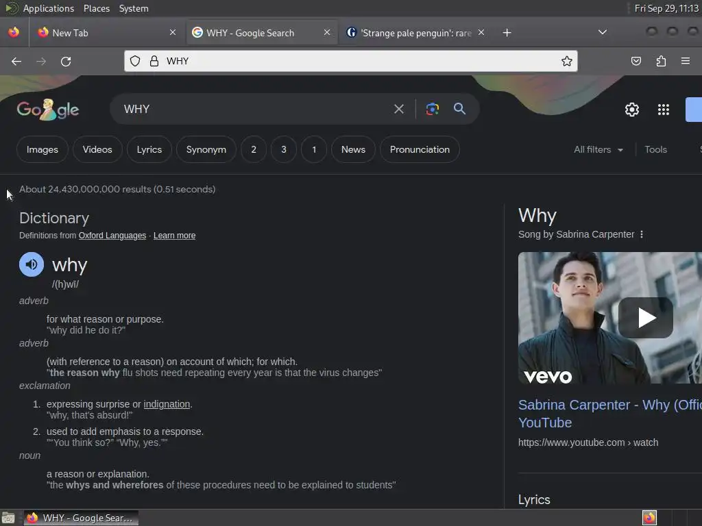Click the Dictionary heading
Image resolution: width=702 pixels, height=526 pixels.
(x=54, y=218)
